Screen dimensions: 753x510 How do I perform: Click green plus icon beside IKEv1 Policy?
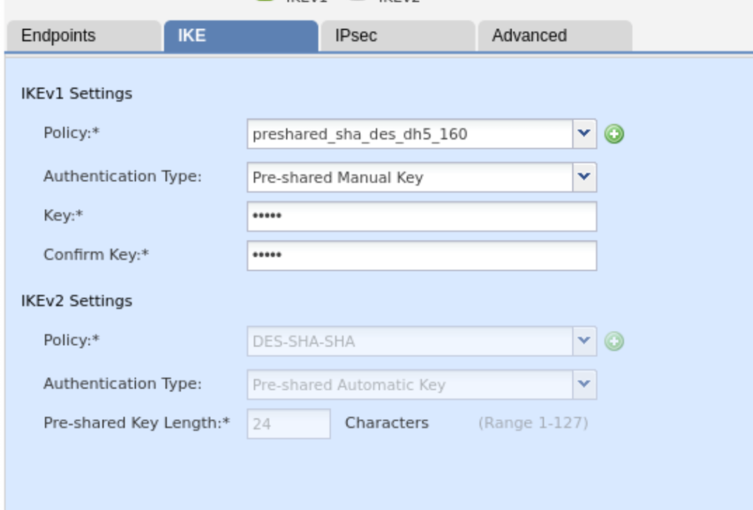614,134
